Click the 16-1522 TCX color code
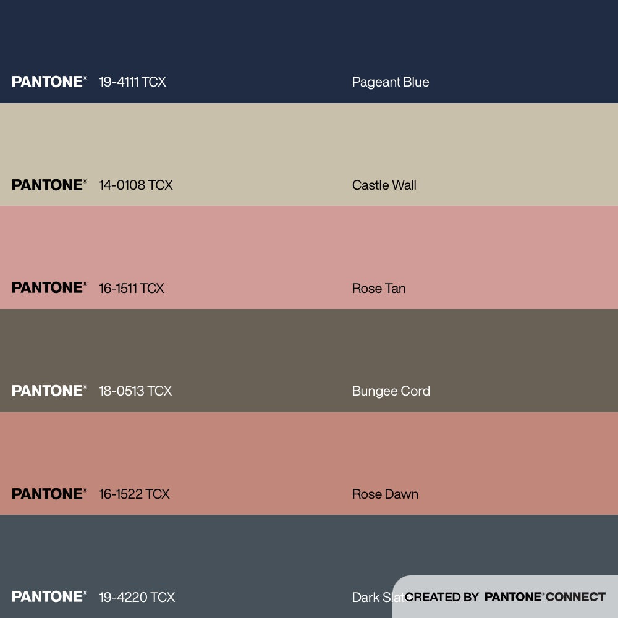Viewport: 618px width, 618px height. (134, 494)
